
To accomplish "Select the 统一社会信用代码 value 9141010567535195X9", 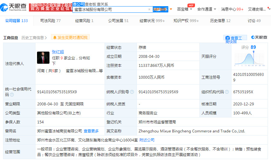I will coord(57,92).
